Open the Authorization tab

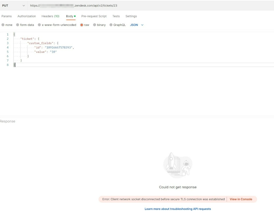[x=27, y=16]
